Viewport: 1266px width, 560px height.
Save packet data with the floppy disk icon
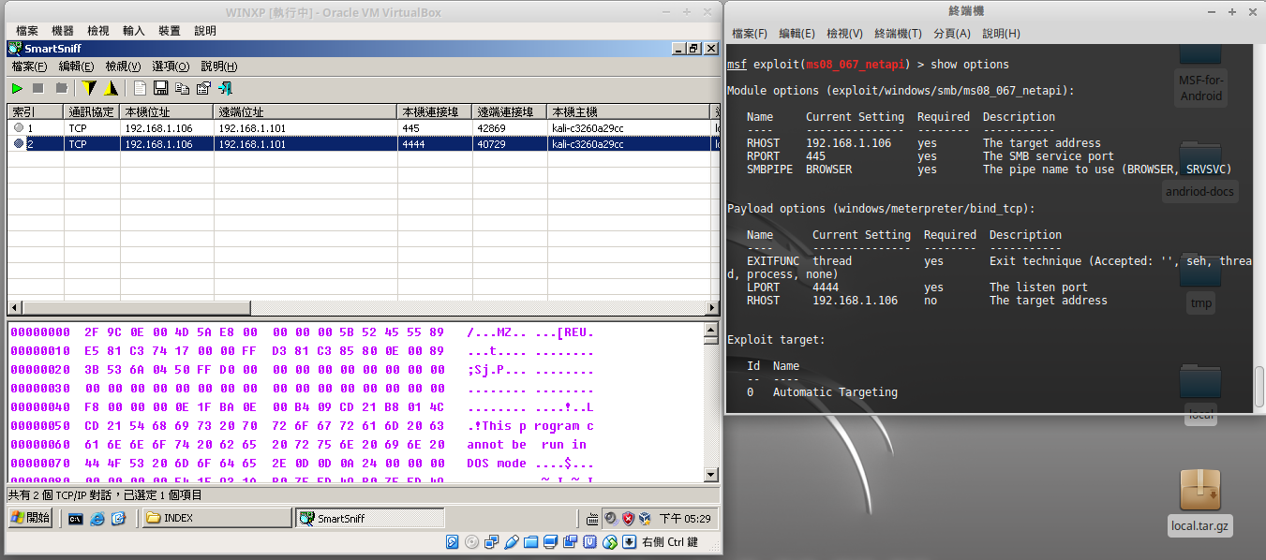160,88
